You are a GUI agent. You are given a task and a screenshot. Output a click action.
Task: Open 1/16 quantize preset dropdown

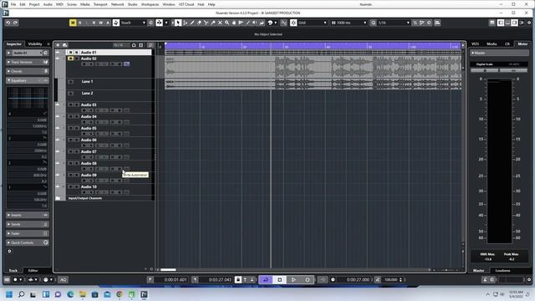pyautogui.click(x=394, y=23)
